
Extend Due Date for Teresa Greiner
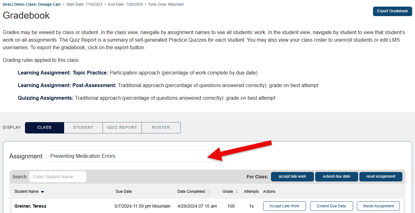coord(331,206)
